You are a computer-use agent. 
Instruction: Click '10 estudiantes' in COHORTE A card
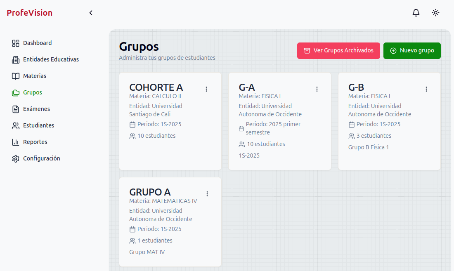[x=156, y=136]
